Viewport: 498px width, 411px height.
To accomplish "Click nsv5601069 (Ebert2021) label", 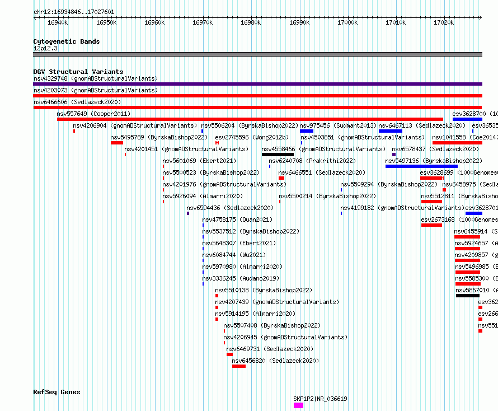I will coord(199,161).
